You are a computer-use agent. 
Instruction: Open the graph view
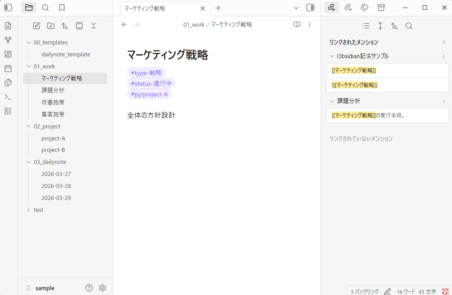(x=8, y=40)
